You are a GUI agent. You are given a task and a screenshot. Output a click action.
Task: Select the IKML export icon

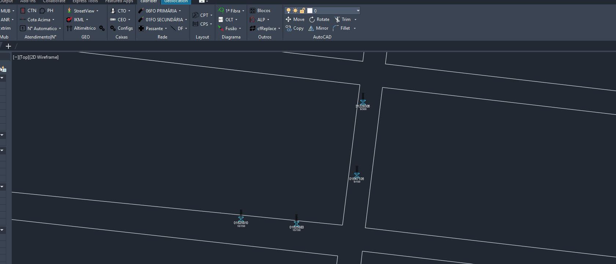69,20
